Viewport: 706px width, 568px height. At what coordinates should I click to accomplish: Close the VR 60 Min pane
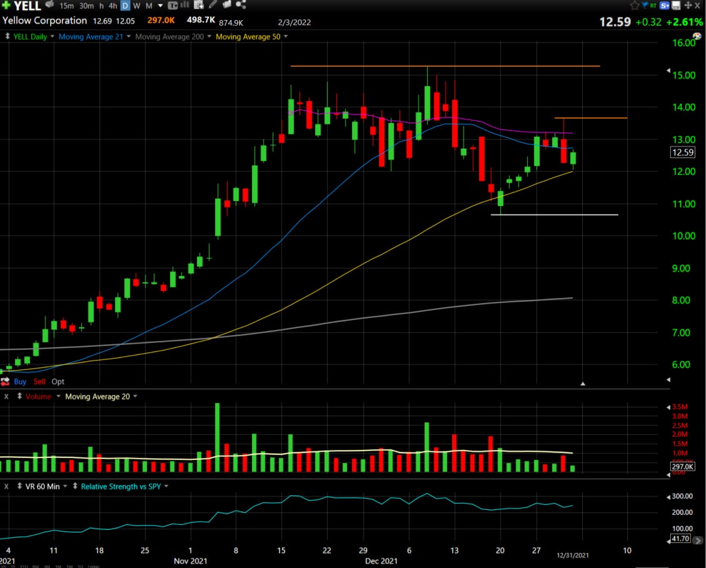(x=6, y=487)
